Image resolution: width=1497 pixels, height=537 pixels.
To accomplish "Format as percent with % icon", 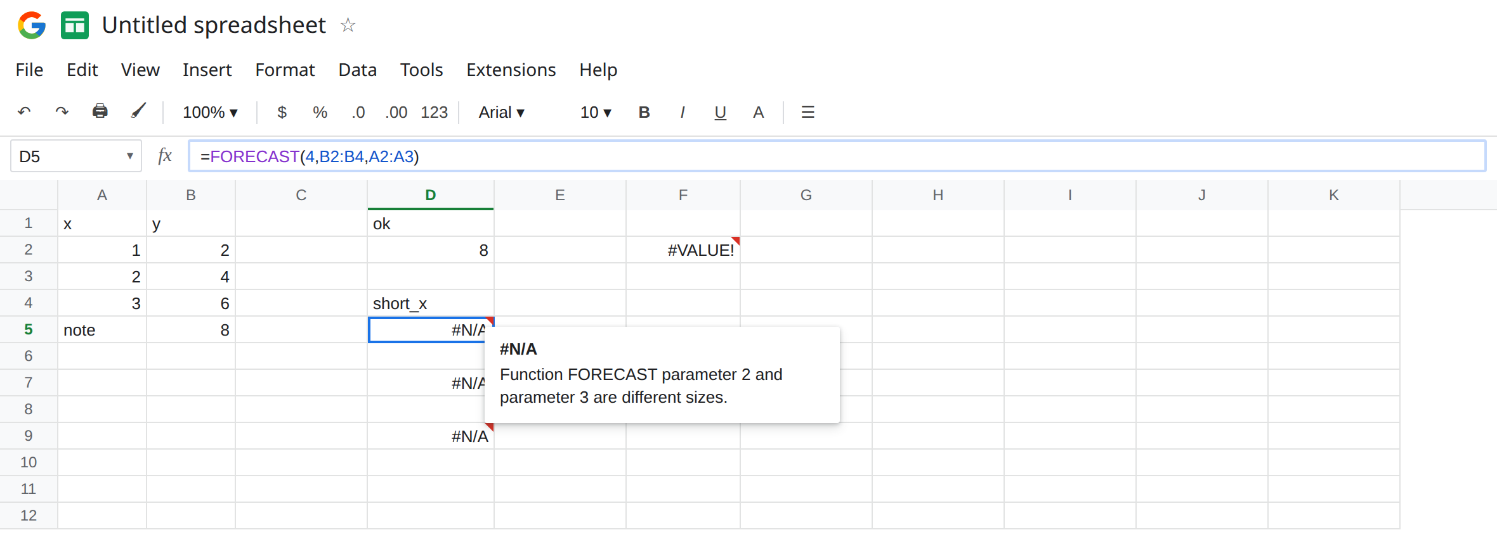I will click(320, 112).
